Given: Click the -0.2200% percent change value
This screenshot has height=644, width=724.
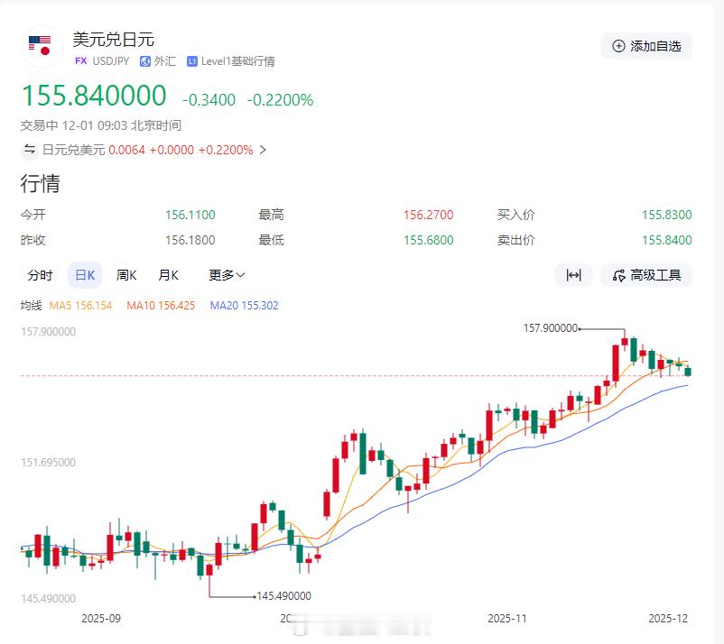Looking at the screenshot, I should (x=280, y=99).
